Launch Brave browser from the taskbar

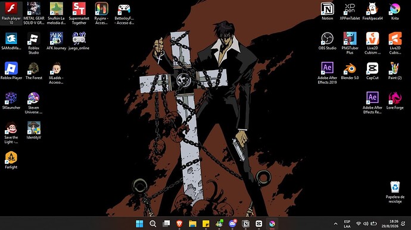[179, 223]
